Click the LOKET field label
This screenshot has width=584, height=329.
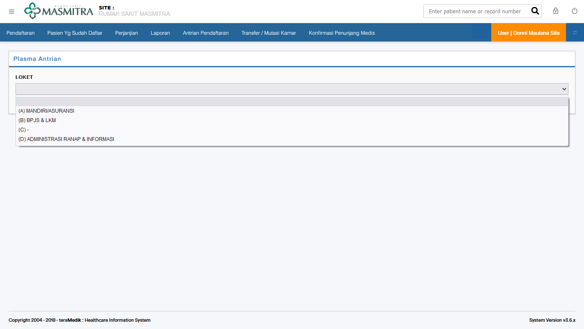point(24,77)
